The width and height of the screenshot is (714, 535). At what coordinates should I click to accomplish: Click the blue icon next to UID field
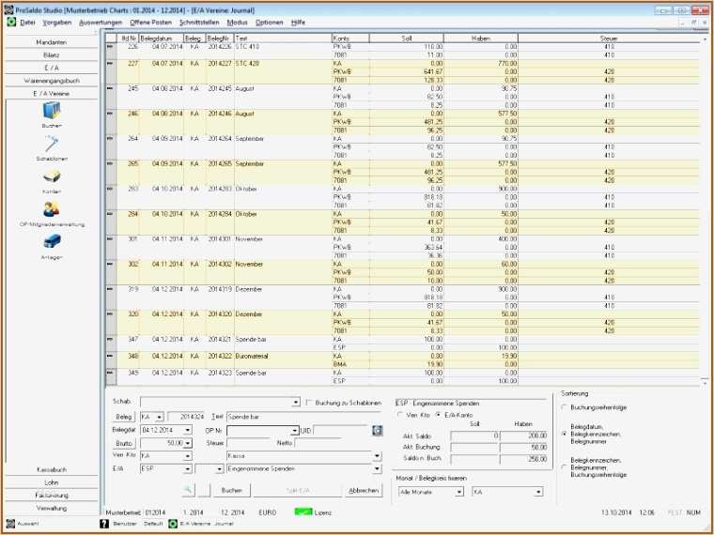(378, 430)
